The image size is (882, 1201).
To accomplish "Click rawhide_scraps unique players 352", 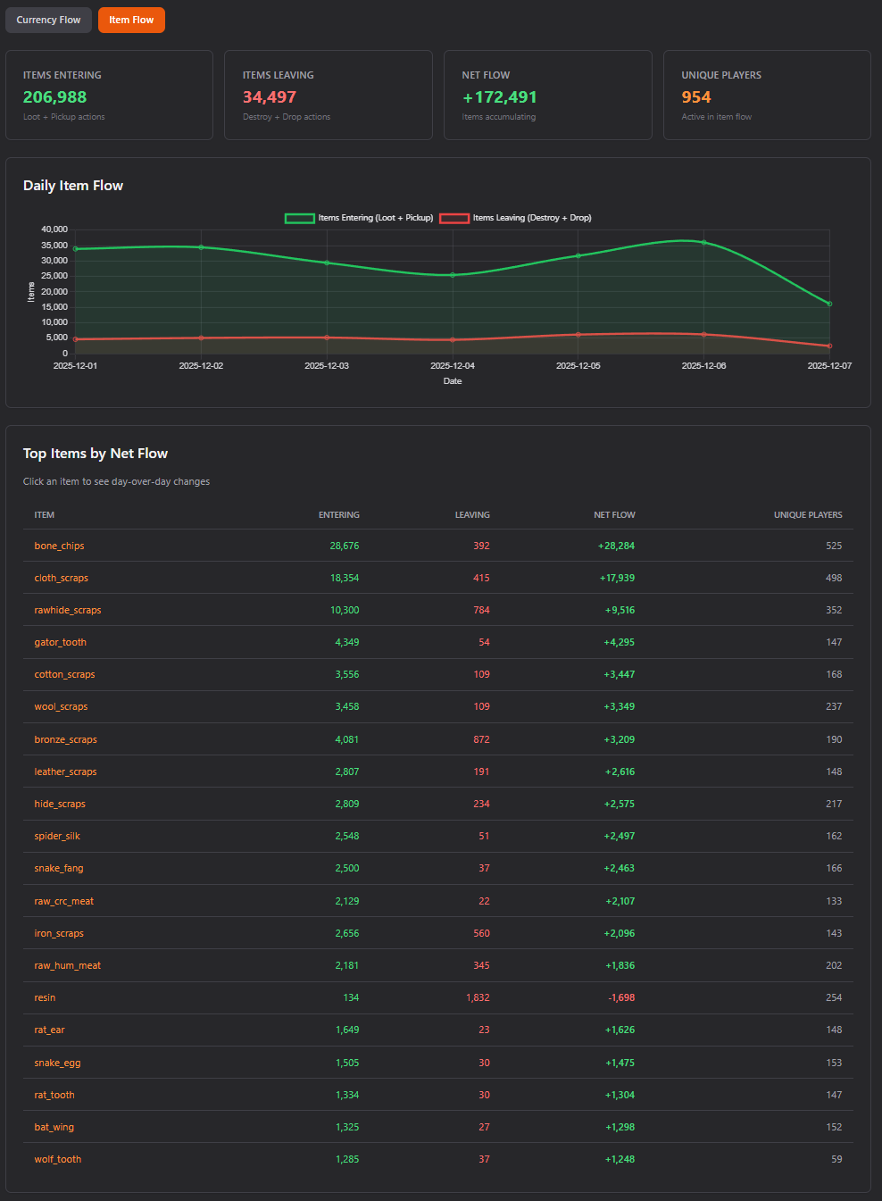I will coord(834,610).
